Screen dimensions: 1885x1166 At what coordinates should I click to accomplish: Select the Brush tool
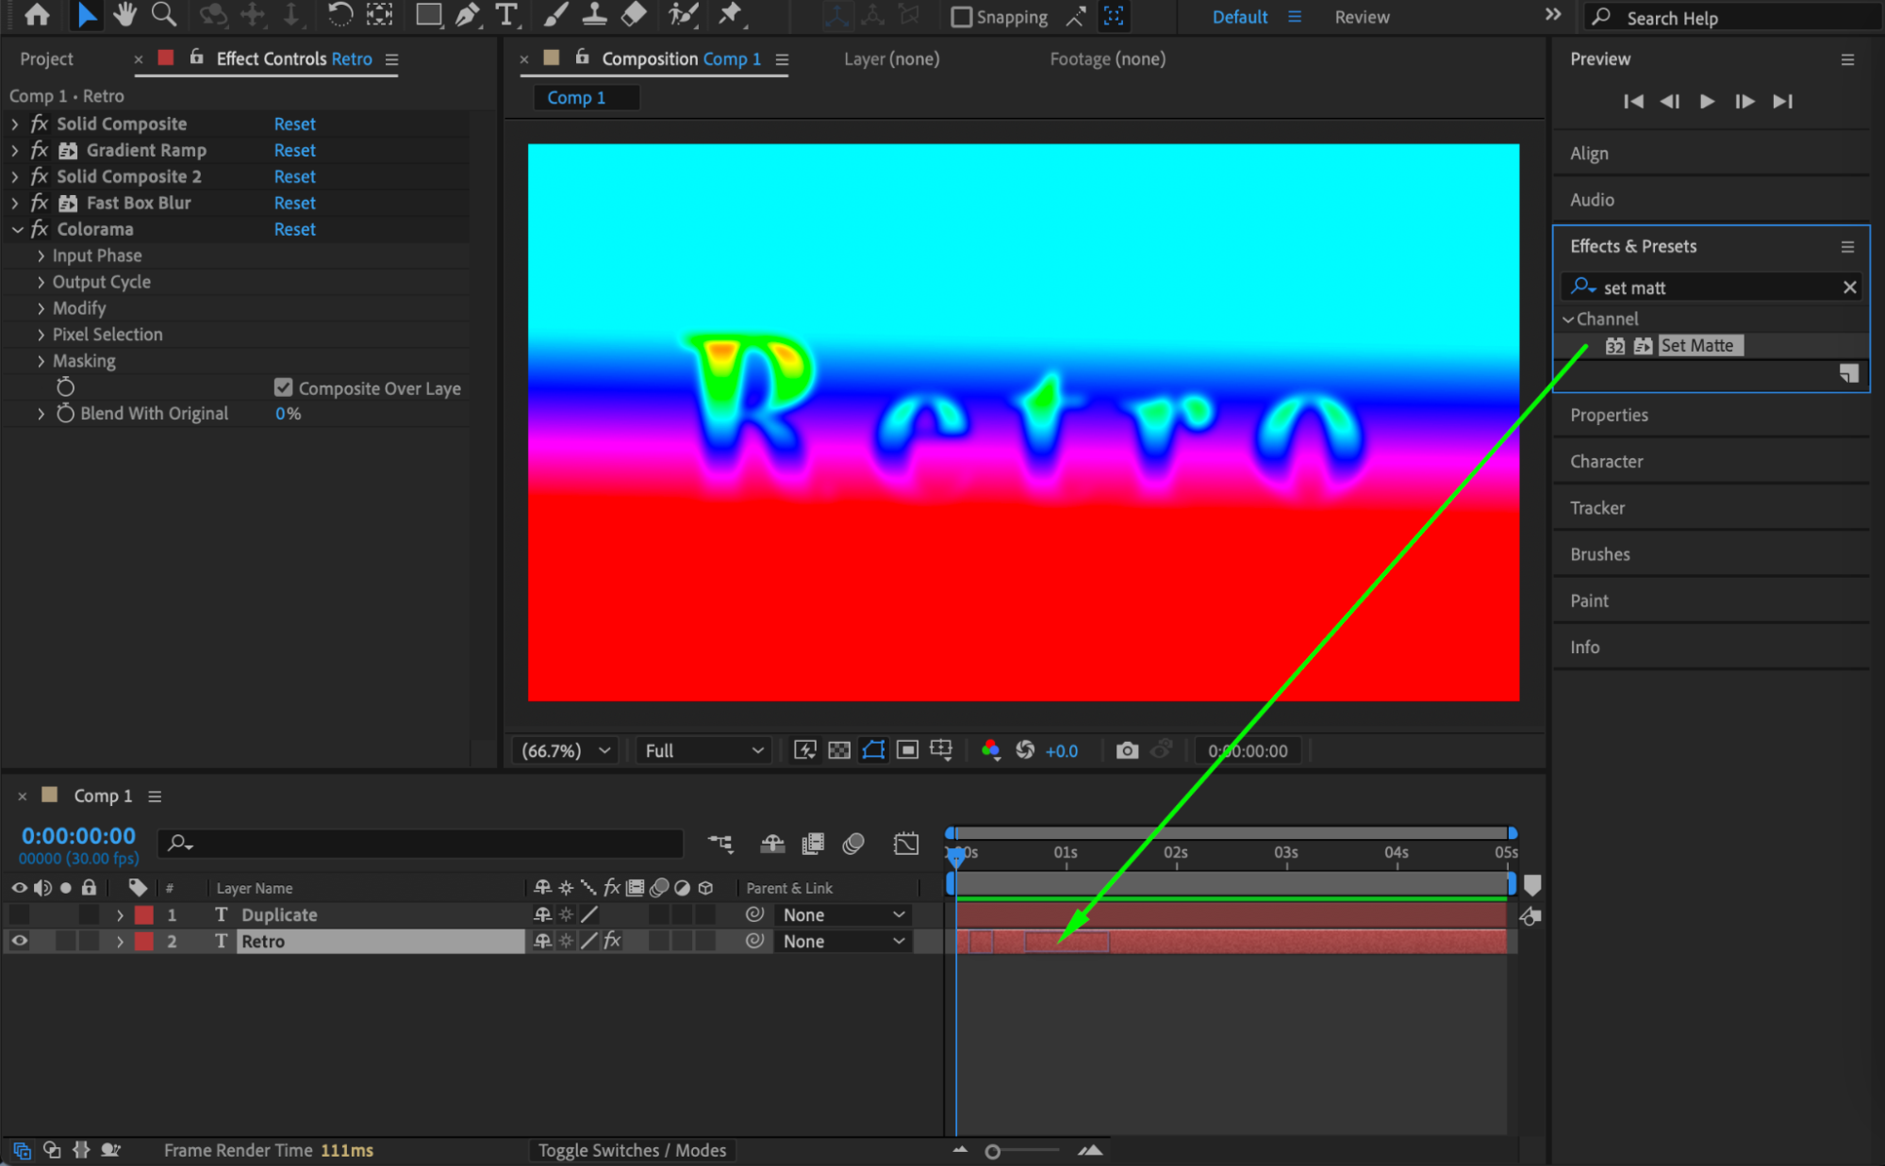(556, 15)
